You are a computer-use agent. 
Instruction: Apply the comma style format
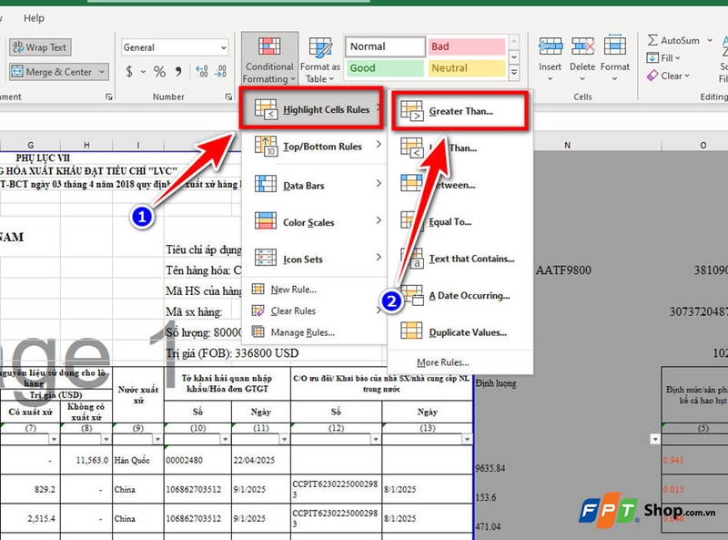tap(178, 72)
